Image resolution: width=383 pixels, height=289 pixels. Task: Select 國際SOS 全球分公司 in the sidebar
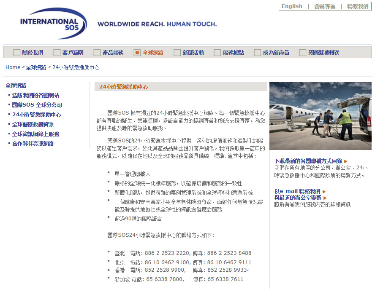(37, 105)
